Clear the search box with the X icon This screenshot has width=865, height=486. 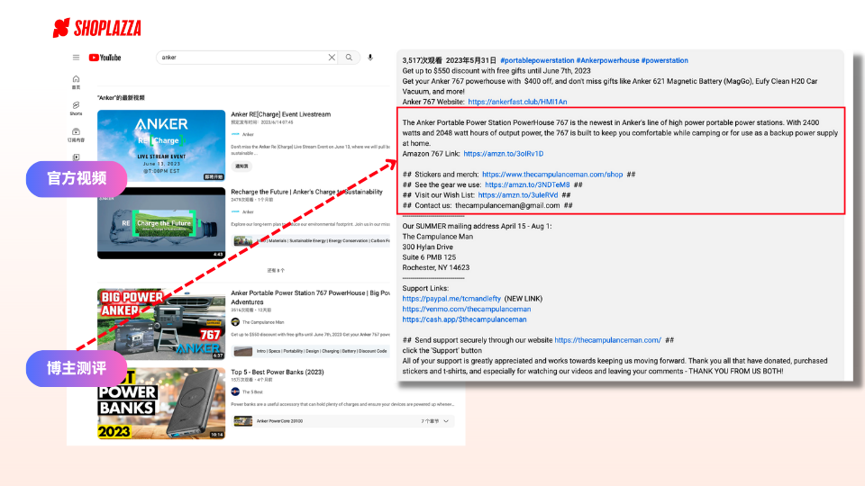click(332, 58)
